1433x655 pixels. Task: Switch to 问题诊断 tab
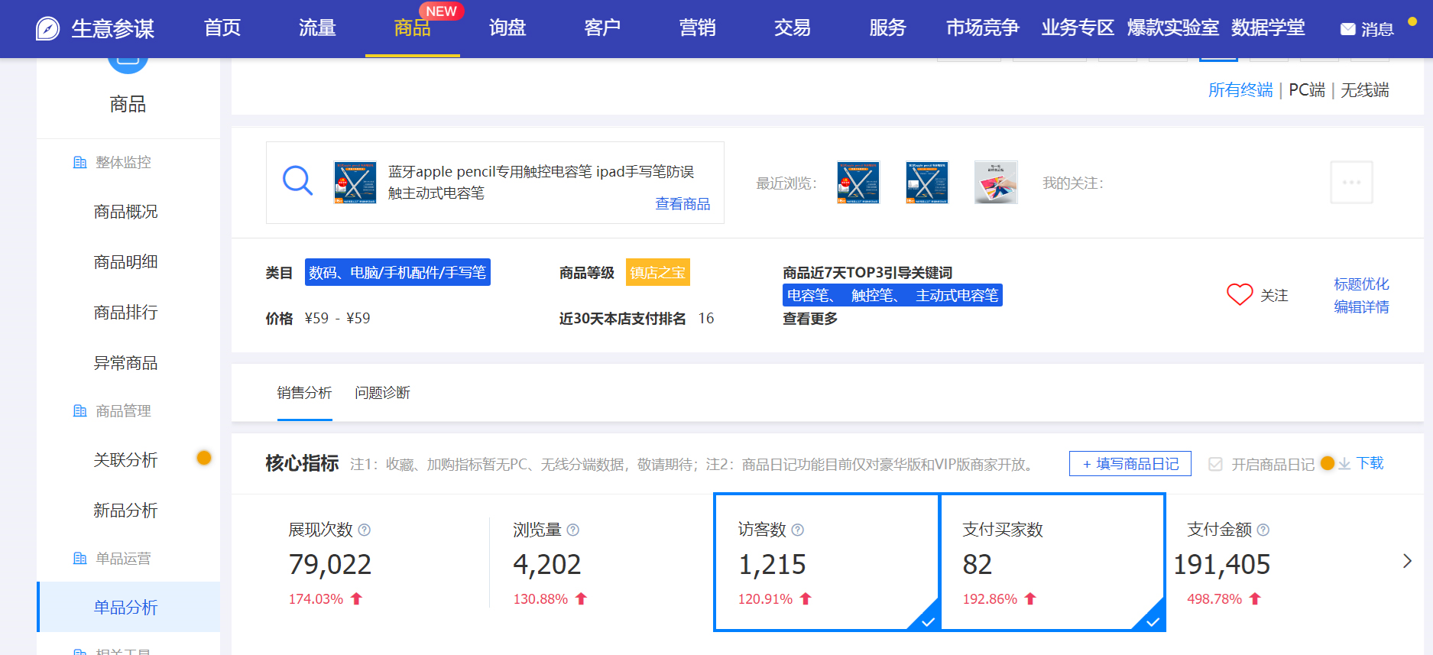(382, 393)
